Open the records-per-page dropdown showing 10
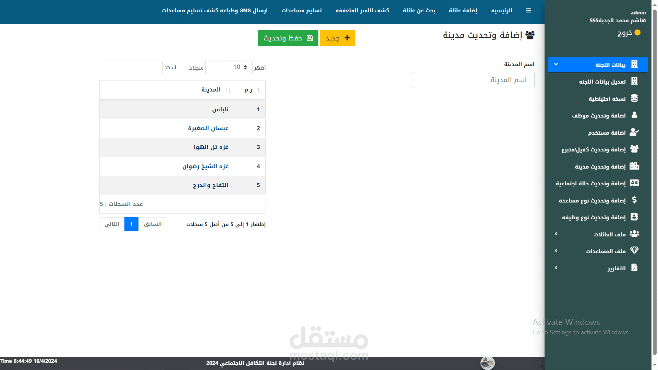Screen dimensions: 658x370 (x=229, y=67)
